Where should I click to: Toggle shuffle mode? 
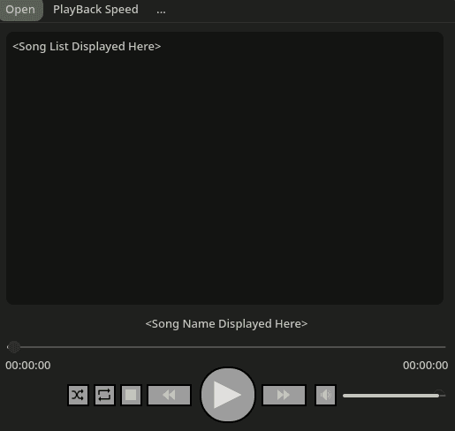pos(78,395)
